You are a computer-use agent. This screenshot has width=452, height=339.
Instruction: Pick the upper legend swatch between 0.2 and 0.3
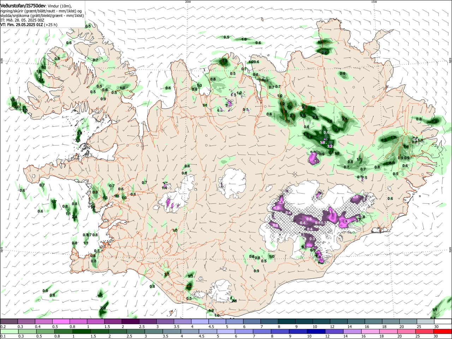pyautogui.click(x=9, y=321)
